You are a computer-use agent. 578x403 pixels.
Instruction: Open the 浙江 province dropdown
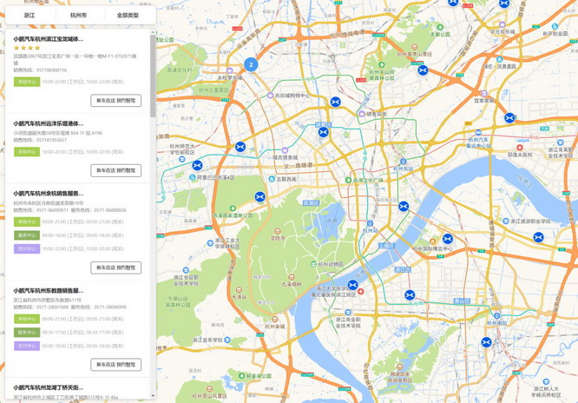tap(30, 16)
